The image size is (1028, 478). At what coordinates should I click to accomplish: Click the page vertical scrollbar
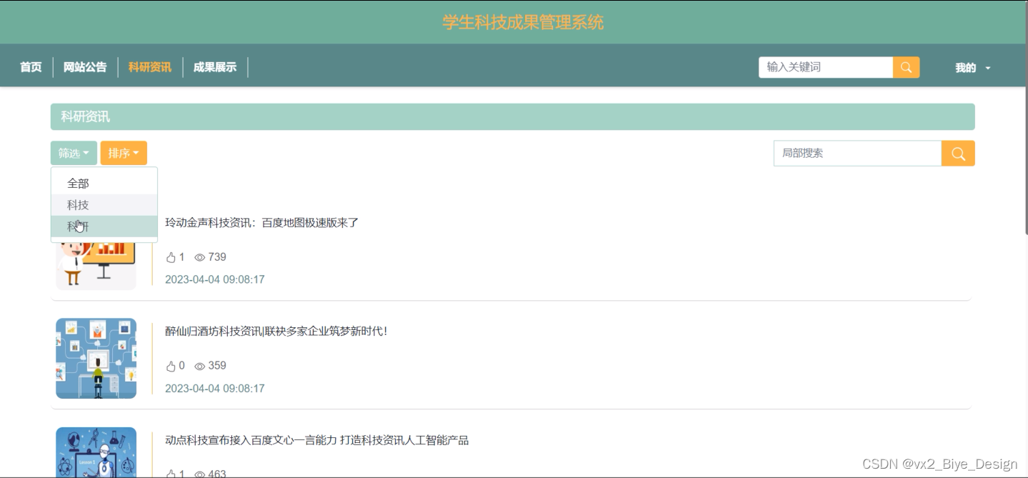pos(1025,118)
